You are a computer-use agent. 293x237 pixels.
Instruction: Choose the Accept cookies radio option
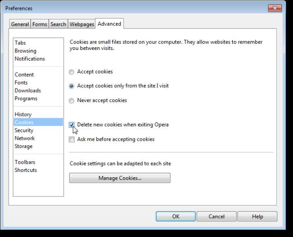click(71, 72)
